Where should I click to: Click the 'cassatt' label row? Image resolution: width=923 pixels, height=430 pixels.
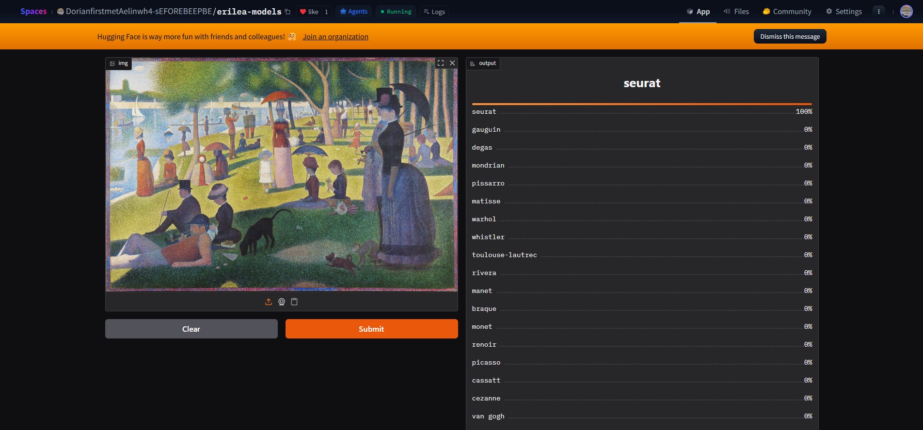[x=642, y=381]
